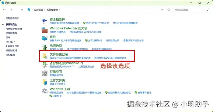Open the Windows 工具 gear icon
The height and width of the screenshot is (112, 213).
(45, 91)
